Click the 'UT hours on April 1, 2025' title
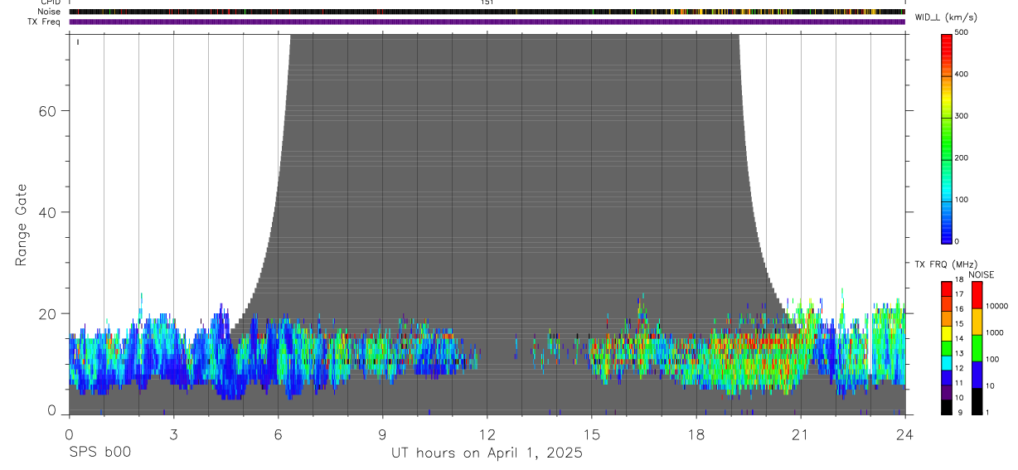The width and height of the screenshot is (1018, 470). [x=487, y=453]
